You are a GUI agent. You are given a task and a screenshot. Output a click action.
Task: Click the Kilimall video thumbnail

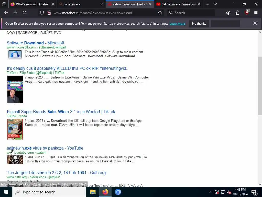tap(15, 129)
